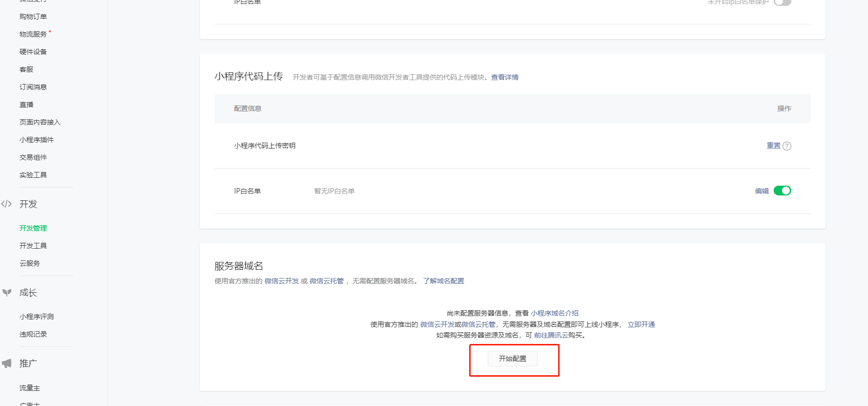The height and width of the screenshot is (406, 868).
Task: Click the 开发 code brackets icon
Action: pos(6,204)
